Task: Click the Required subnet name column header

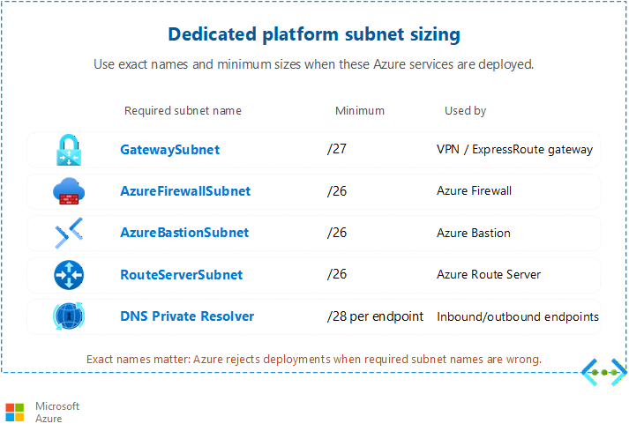Action: 183,111
